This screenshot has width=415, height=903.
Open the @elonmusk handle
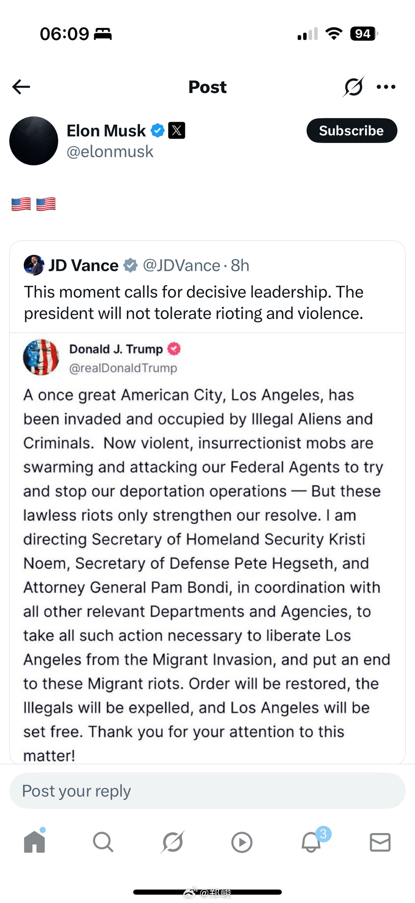(x=110, y=152)
